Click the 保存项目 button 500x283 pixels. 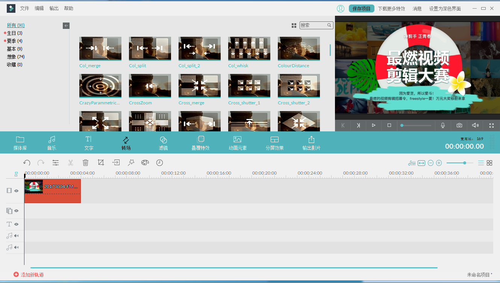[361, 9]
